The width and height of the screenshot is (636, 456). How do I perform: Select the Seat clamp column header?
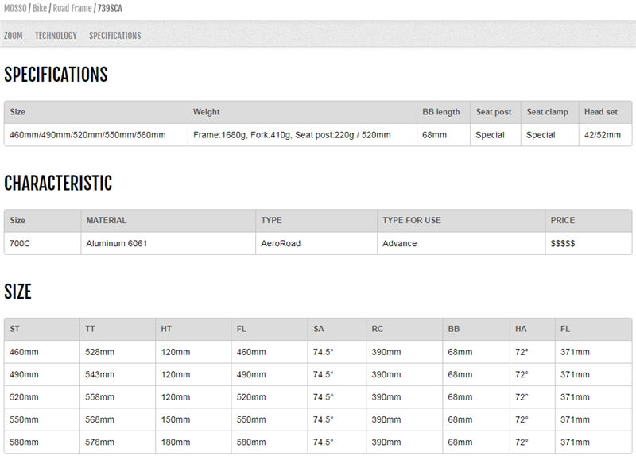tap(549, 112)
